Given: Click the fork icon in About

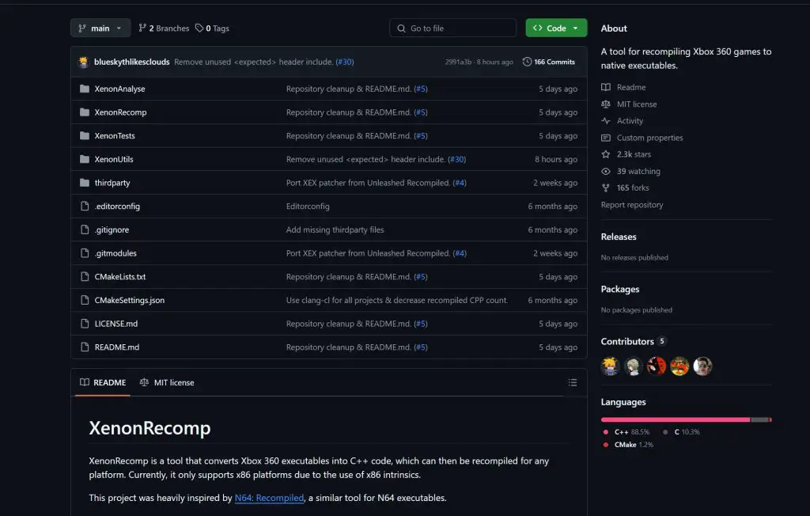Looking at the screenshot, I should click(606, 188).
